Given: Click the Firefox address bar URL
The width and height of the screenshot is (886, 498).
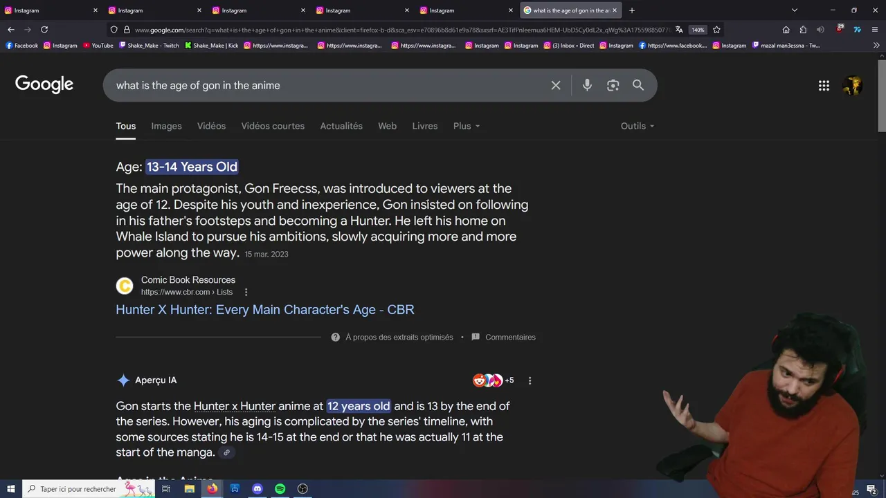Looking at the screenshot, I should pos(401,30).
